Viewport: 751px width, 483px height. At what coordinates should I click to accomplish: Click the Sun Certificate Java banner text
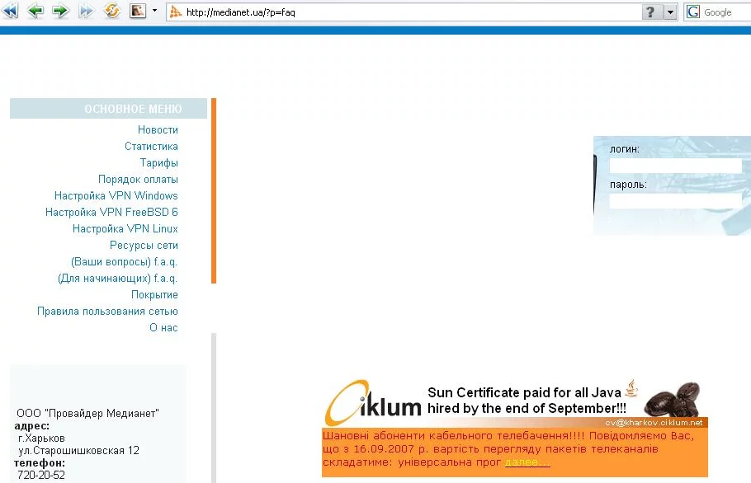(527, 401)
